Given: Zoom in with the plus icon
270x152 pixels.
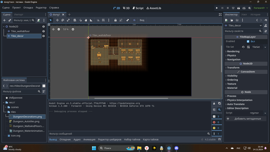Looking at the screenshot, I should [73, 29].
